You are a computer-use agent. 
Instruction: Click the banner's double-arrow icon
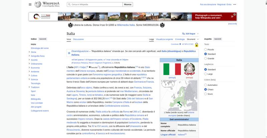(232, 16)
